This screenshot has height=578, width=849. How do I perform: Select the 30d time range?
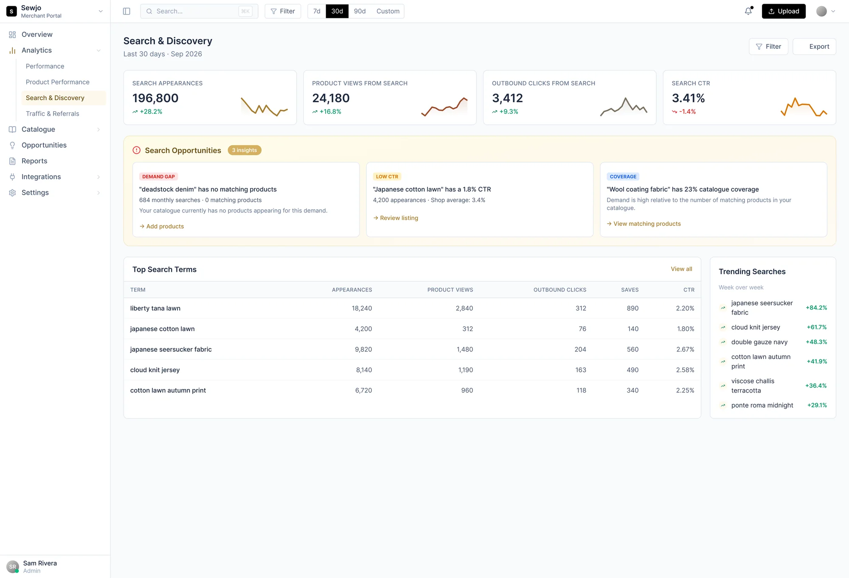[337, 11]
